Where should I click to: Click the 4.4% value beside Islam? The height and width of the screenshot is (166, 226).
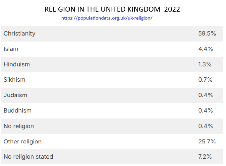(x=205, y=49)
